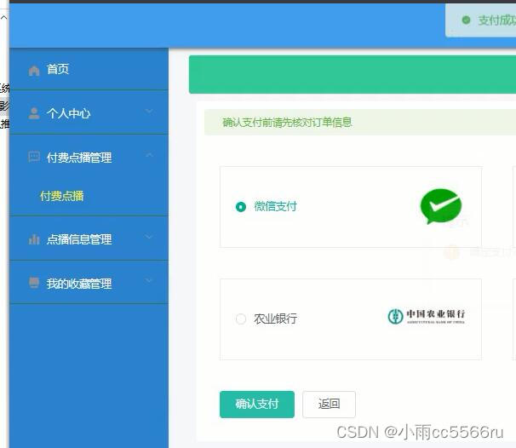Click the 中国农业银行 bank logo
Viewport: 516px width, 448px height.
pos(427,317)
